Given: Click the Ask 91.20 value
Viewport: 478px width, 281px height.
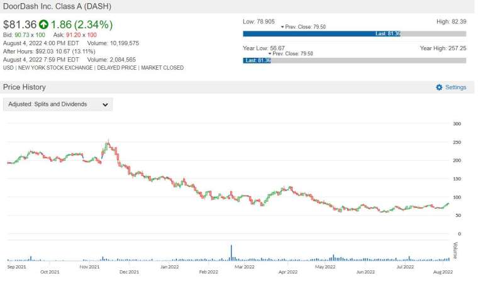Looking at the screenshot, I should click(74, 35).
